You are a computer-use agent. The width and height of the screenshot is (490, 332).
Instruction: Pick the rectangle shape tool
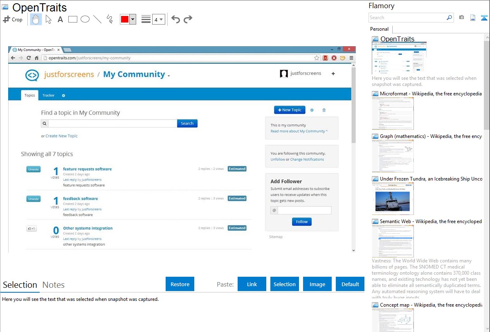pyautogui.click(x=73, y=19)
